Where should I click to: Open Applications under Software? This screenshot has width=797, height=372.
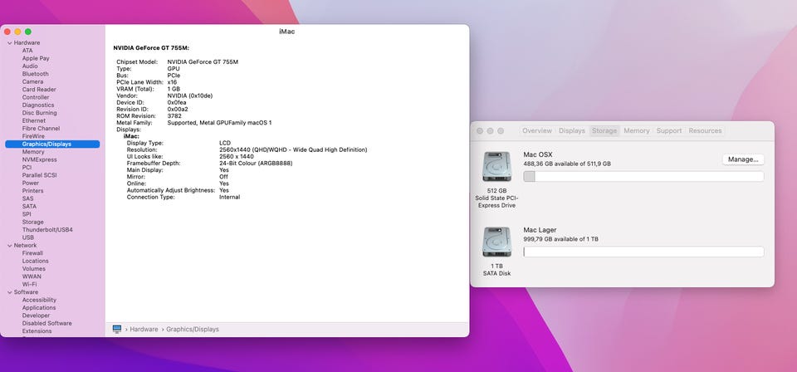(x=39, y=308)
